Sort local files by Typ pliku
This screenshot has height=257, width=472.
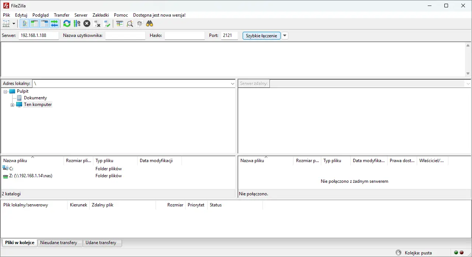[x=115, y=161]
